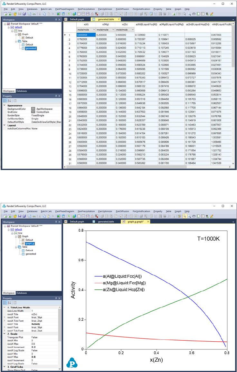Click the copy icon in the table window toolbar
237x372 pixels.
(x=44, y=14)
